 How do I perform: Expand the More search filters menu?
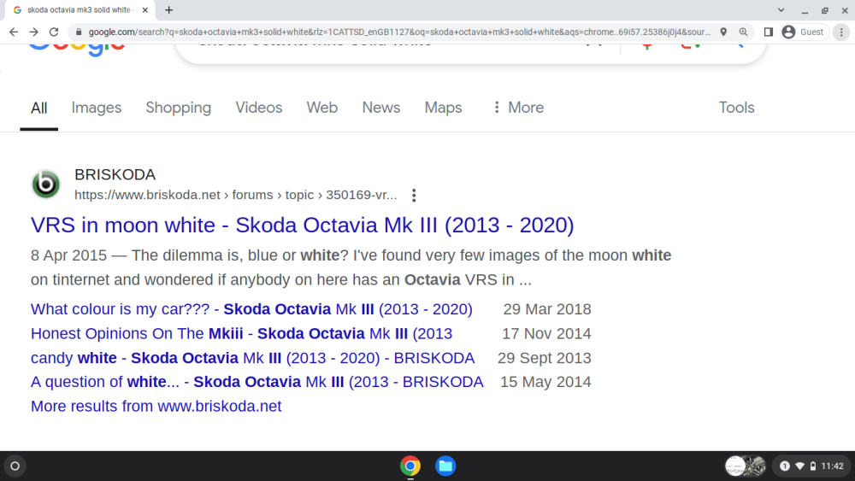(x=518, y=108)
